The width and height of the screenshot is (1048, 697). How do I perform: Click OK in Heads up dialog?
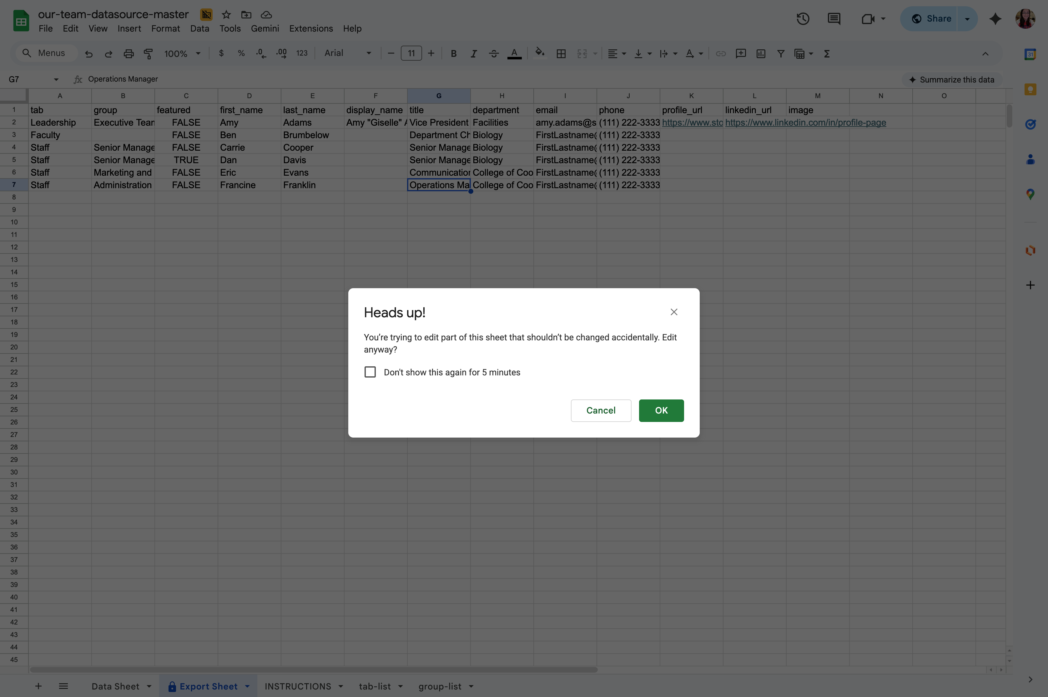tap(661, 410)
